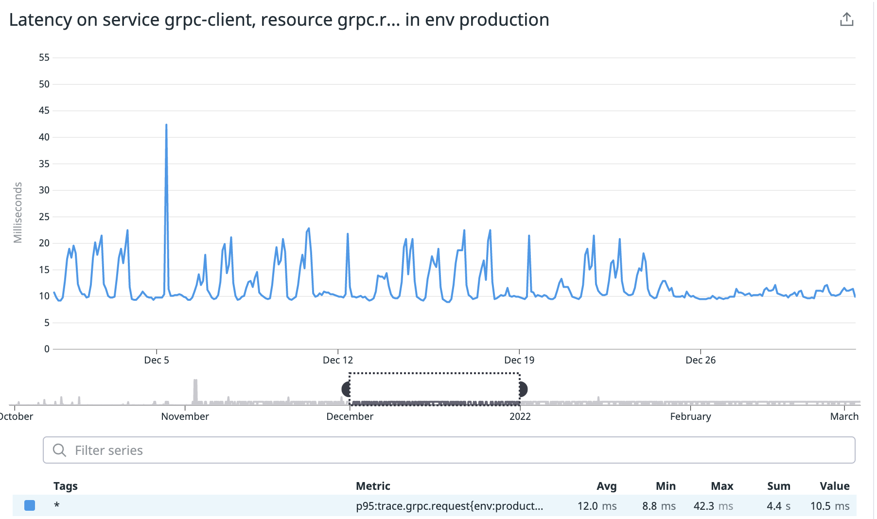Click the chart title for the grpc-client service
Viewport: 877px width, 519px height.
coord(280,19)
